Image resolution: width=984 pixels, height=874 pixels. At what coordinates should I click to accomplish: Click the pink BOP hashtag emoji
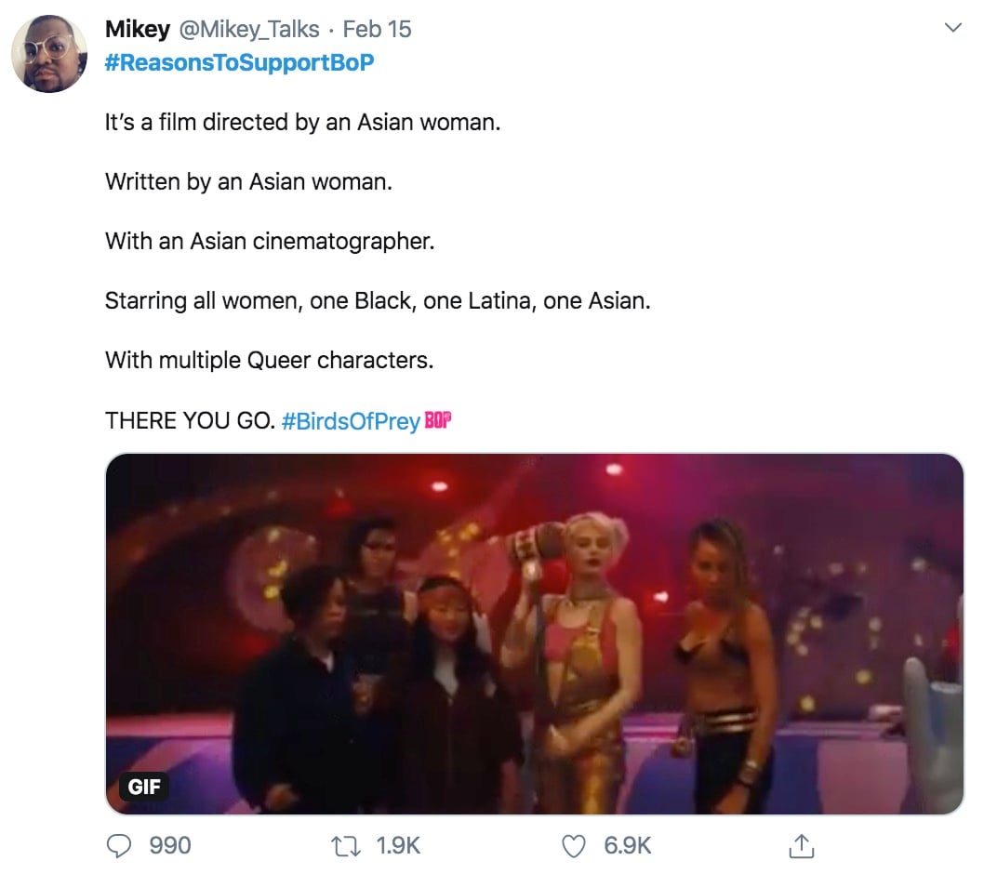[x=438, y=419]
